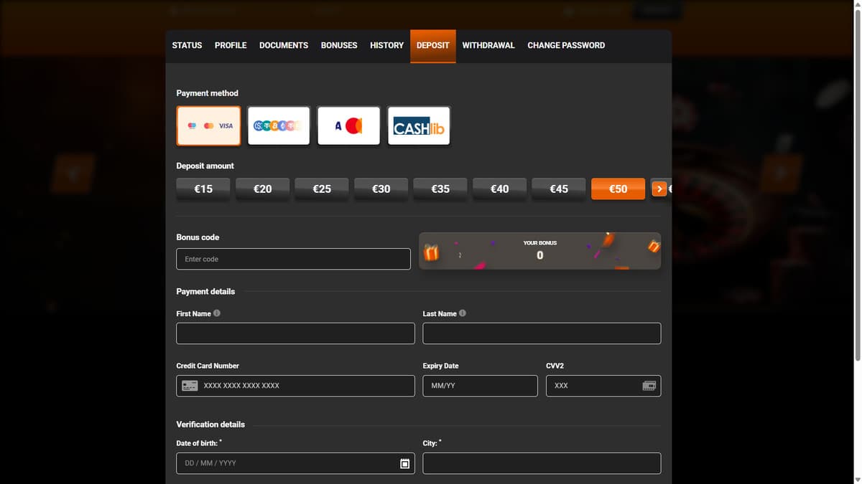The image size is (862, 484).
Task: Go to the DOCUMENTS tab
Action: pyautogui.click(x=284, y=45)
